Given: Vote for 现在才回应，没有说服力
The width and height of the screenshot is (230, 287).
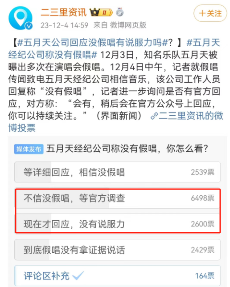Looking at the screenshot, I should pos(117,223).
